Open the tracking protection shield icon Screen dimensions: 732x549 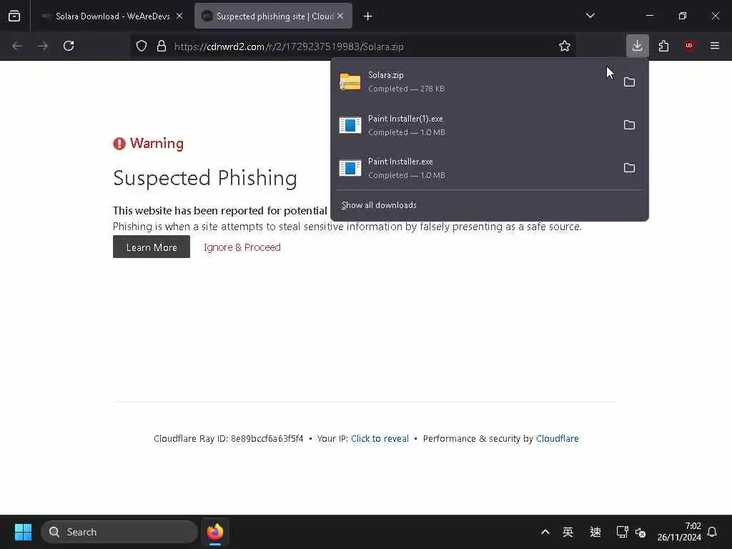(x=142, y=46)
